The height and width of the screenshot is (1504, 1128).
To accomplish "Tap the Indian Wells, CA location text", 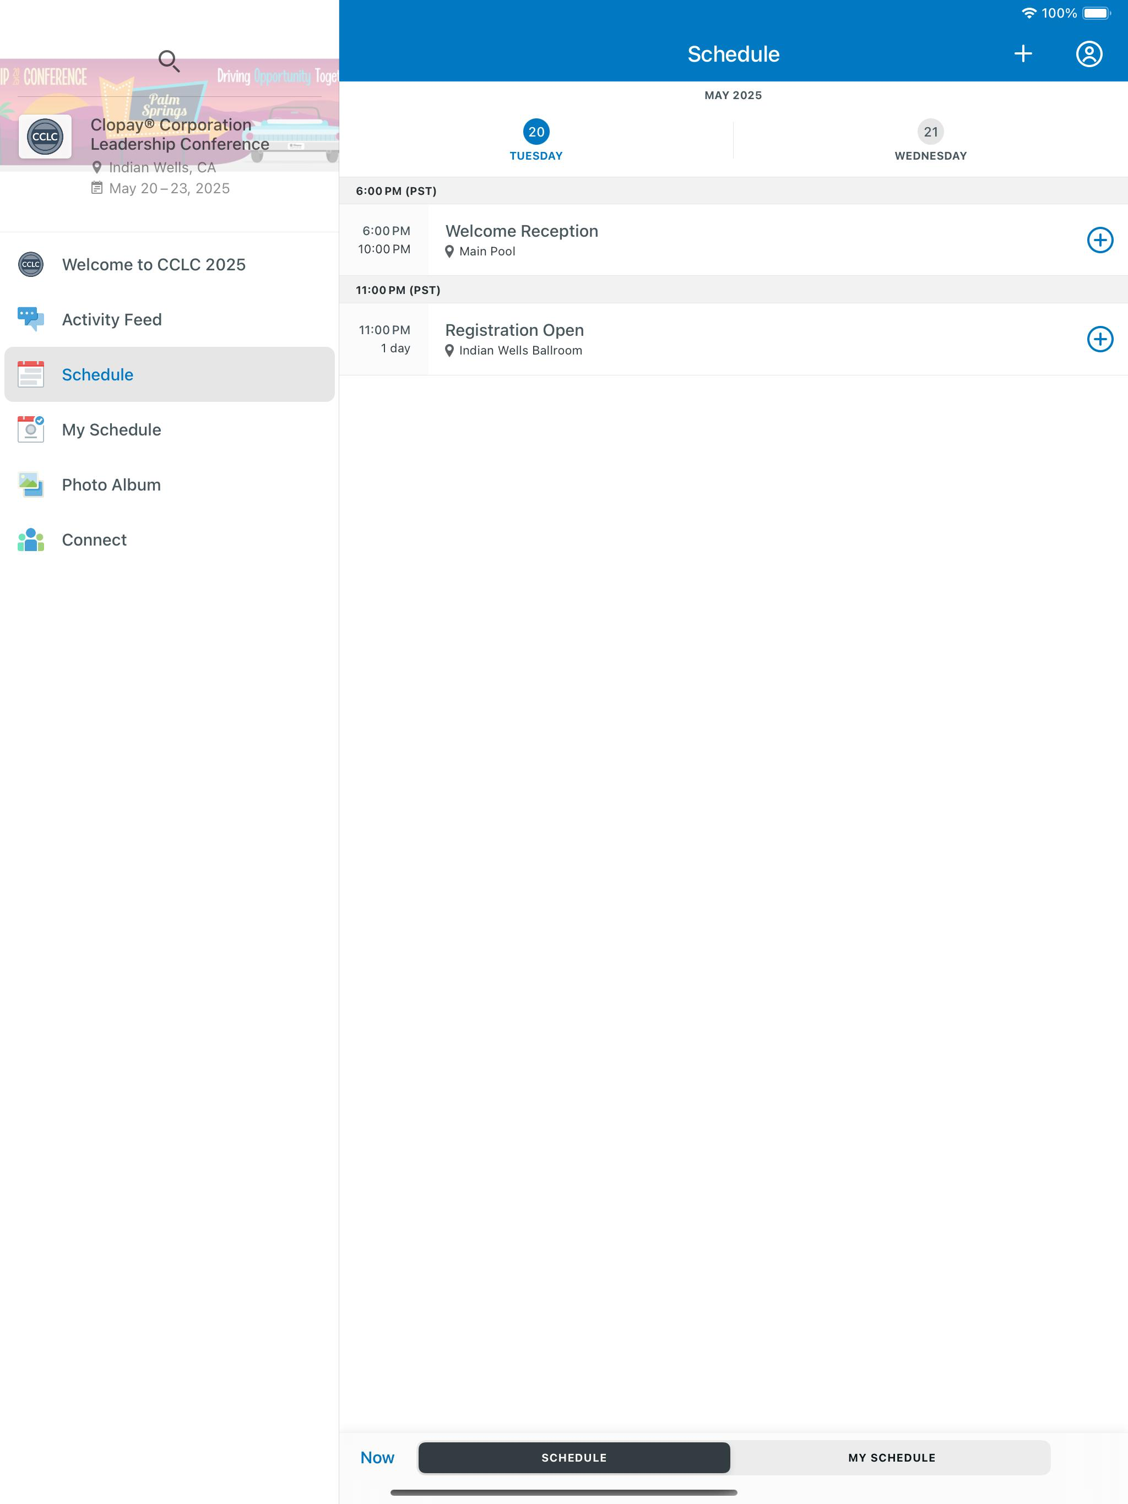I will click(x=162, y=167).
